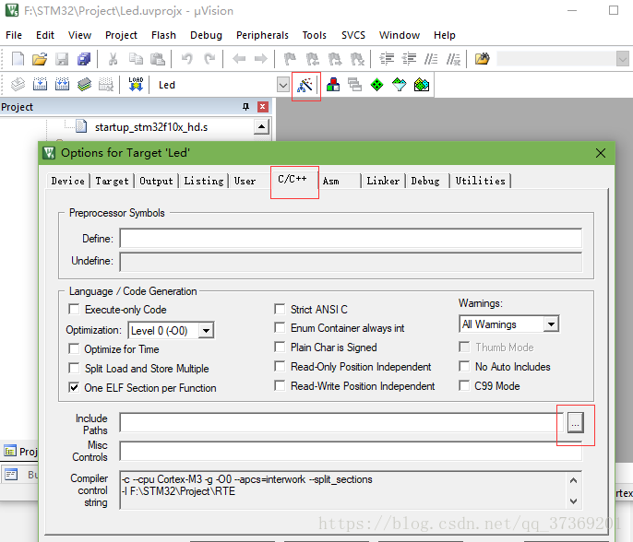Open the Output tab

pos(156,181)
